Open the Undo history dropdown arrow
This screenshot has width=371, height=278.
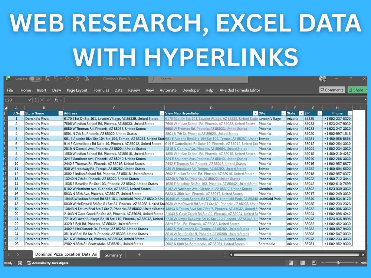pyautogui.click(x=61, y=79)
